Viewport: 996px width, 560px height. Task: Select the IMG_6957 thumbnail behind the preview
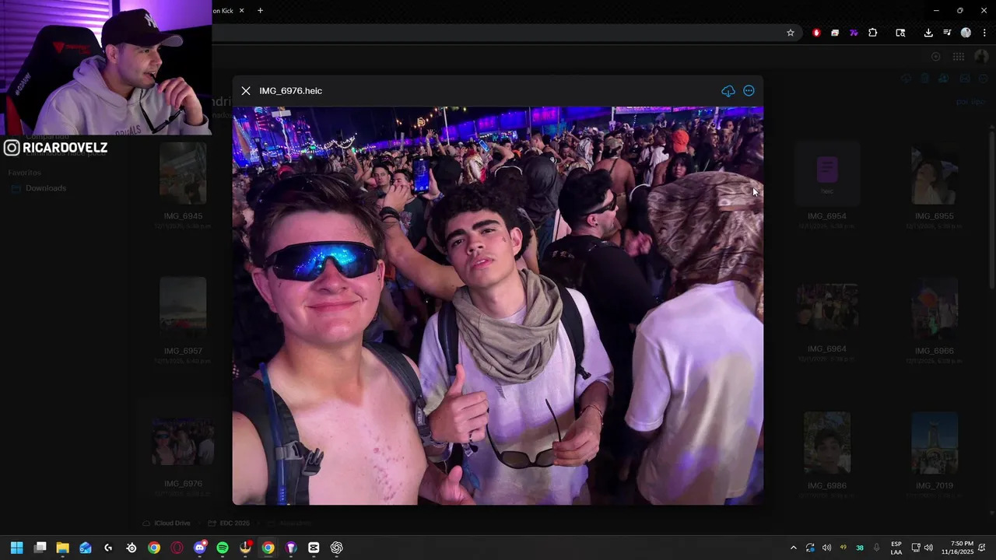183,307
